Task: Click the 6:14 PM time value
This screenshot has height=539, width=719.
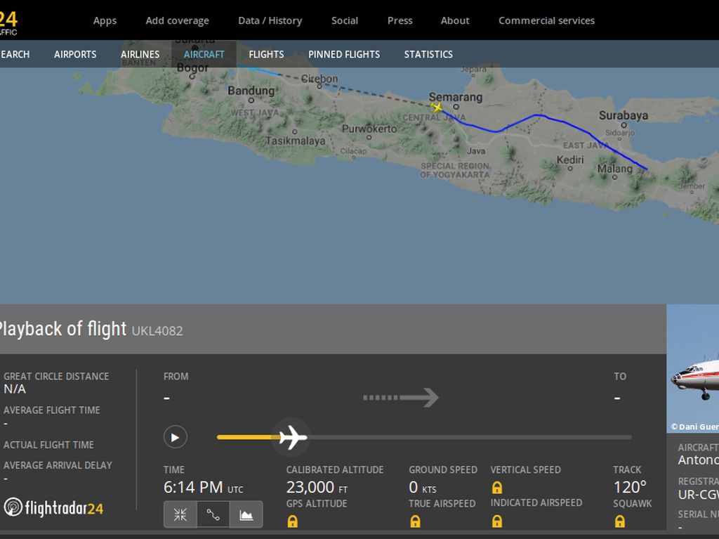Action: (x=193, y=487)
